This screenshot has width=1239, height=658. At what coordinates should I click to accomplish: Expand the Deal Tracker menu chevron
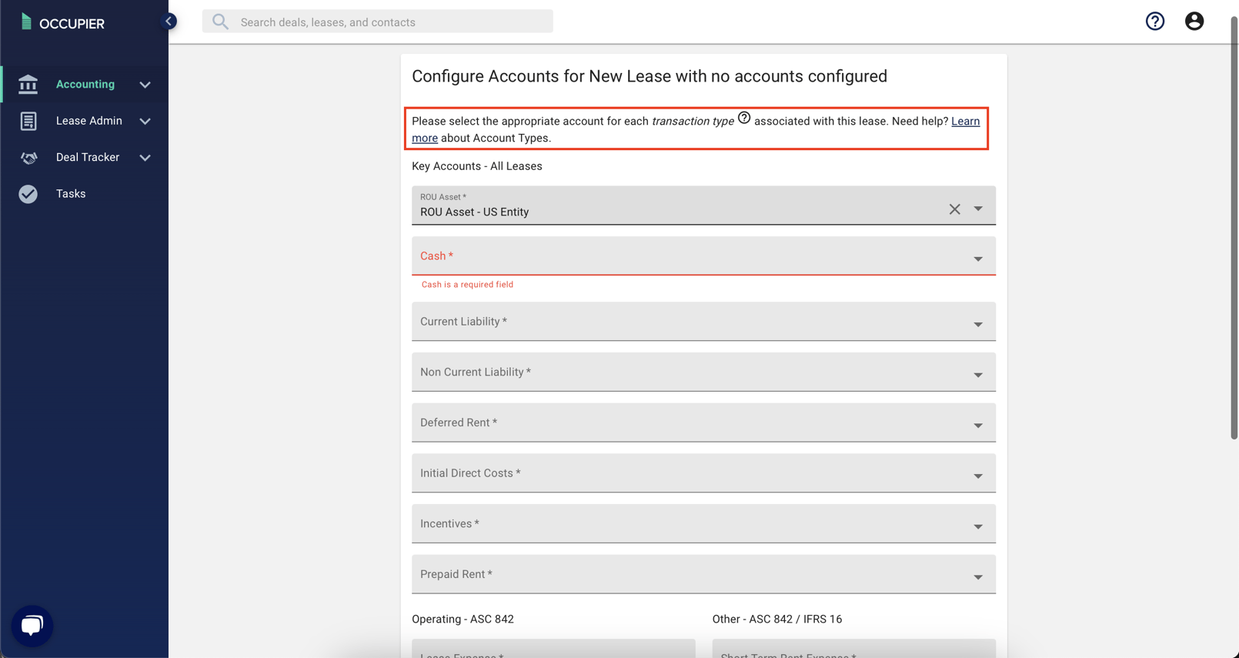145,158
